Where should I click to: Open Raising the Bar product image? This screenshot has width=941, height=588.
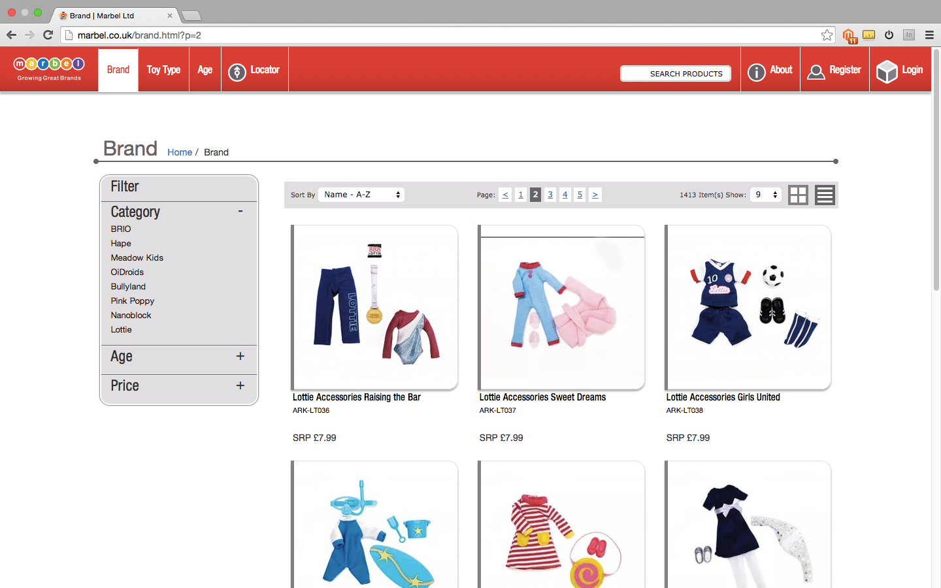[374, 307]
